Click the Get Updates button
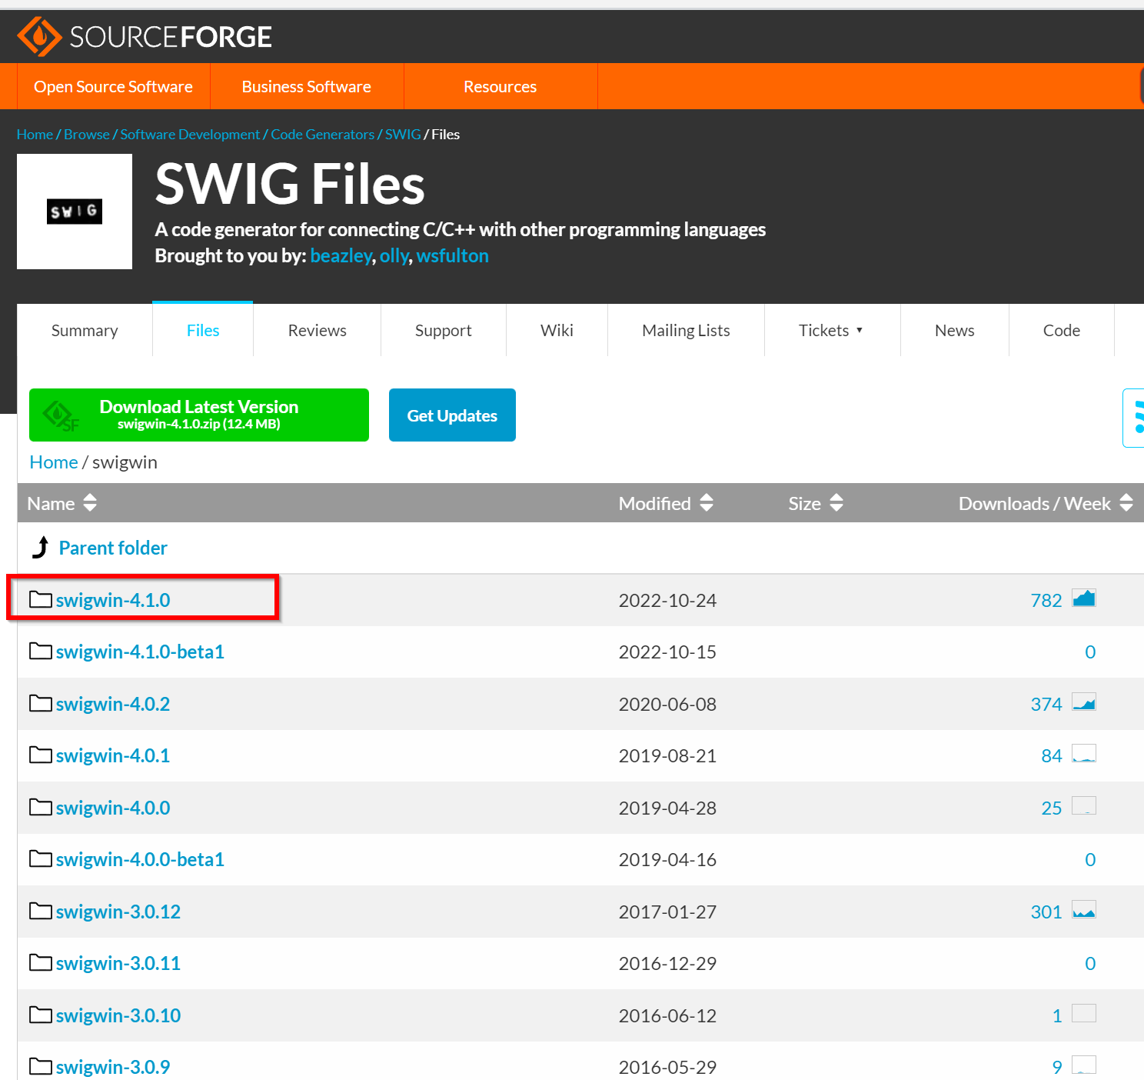The width and height of the screenshot is (1144, 1080). tap(452, 415)
